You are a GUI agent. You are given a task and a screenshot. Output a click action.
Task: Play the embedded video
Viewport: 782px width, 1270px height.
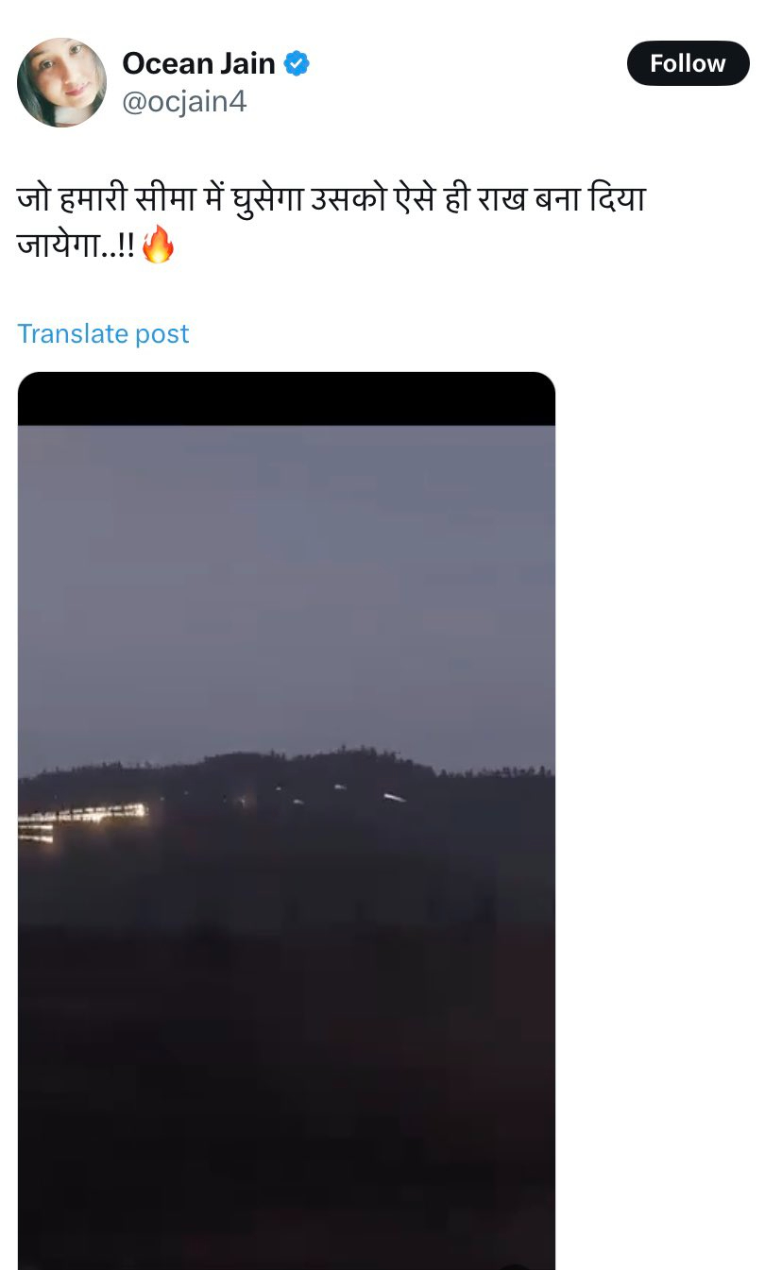click(286, 821)
